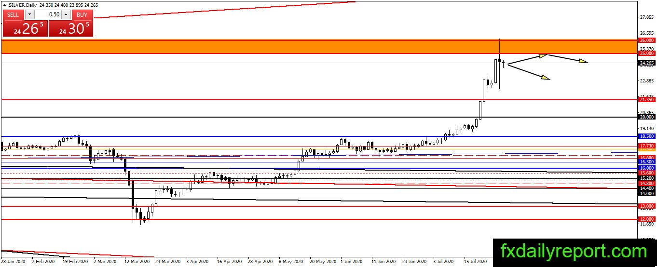Click the current price 24.265 label
The image size is (657, 267).
tap(646, 63)
